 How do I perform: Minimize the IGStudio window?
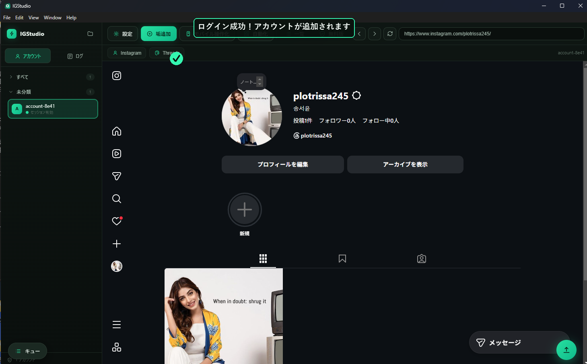coord(544,6)
